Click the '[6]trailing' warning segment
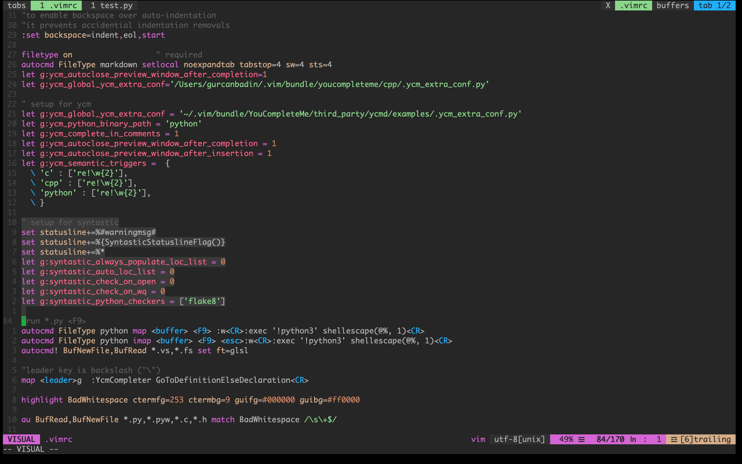Screen dimensions: 742x464 705,439
